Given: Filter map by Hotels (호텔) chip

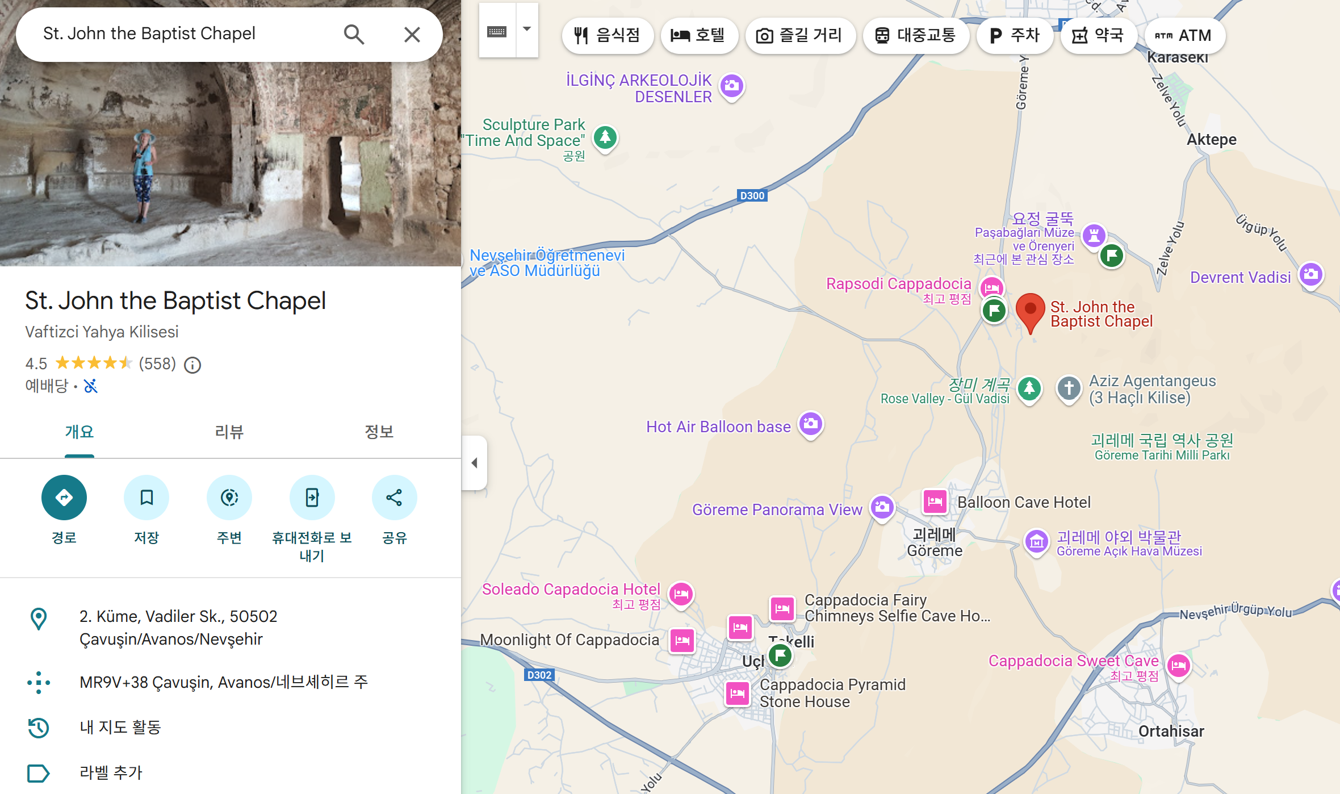Looking at the screenshot, I should [x=698, y=36].
